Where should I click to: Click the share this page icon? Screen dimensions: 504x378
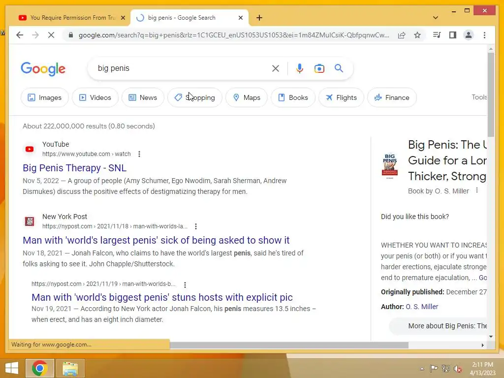tap(402, 35)
